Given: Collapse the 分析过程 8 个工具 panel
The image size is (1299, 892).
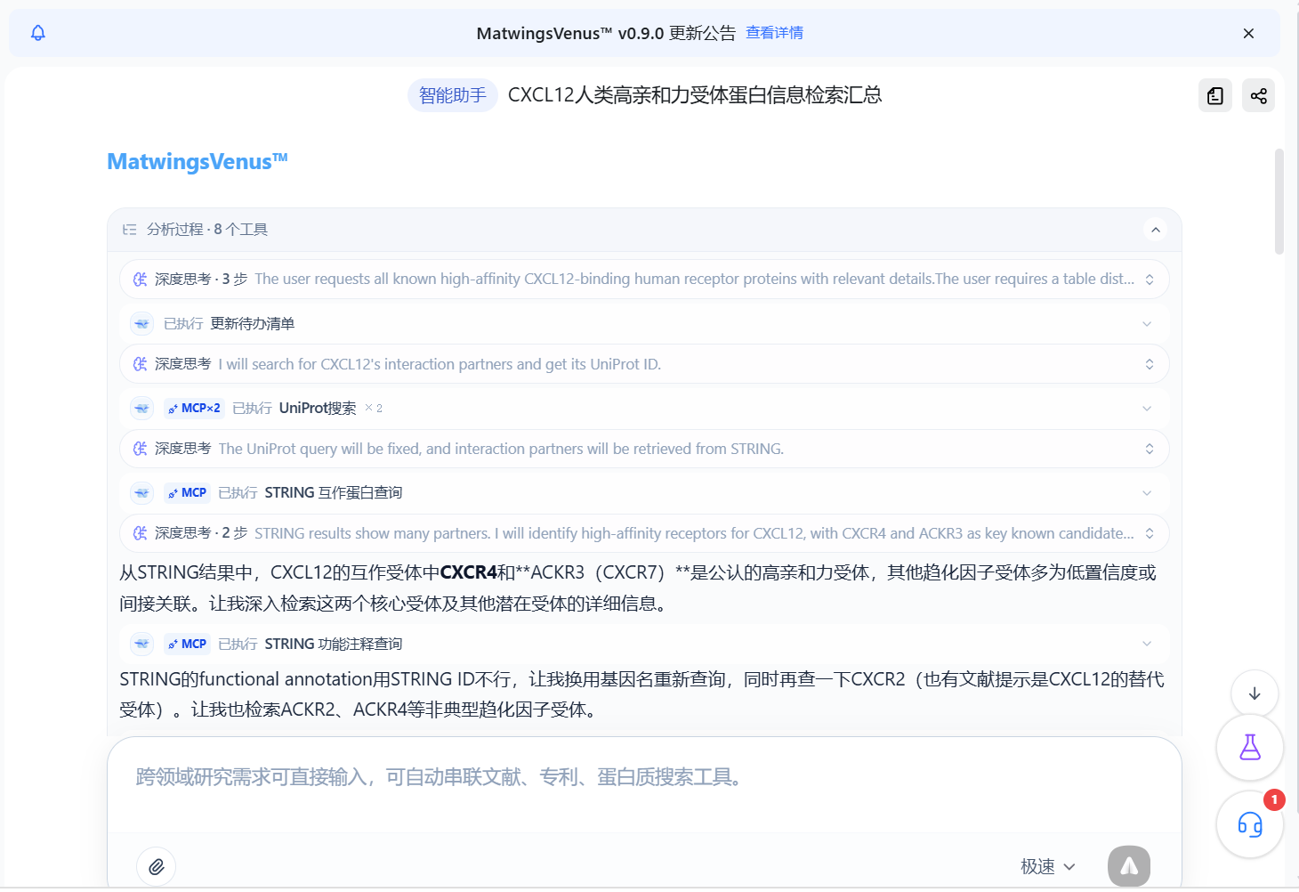Looking at the screenshot, I should pos(1155,230).
